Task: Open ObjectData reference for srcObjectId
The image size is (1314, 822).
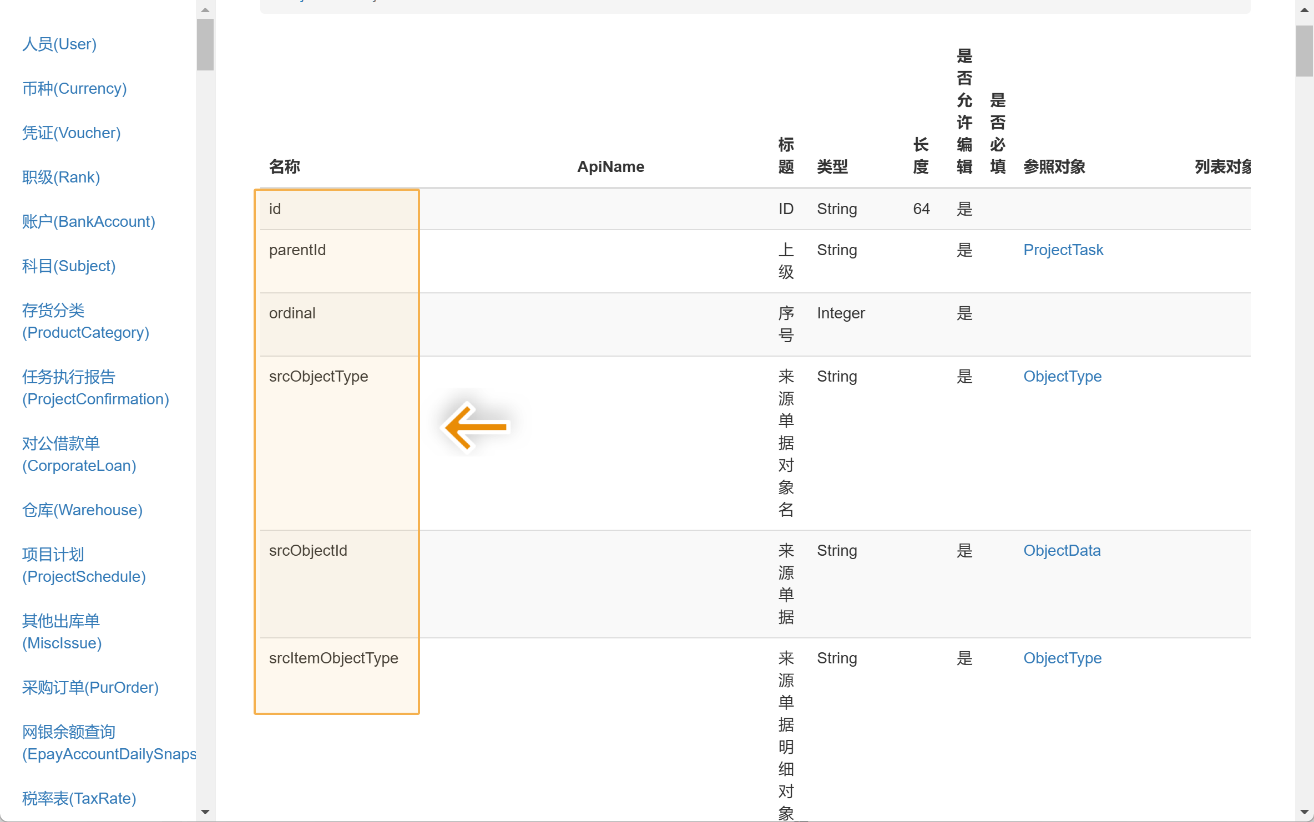Action: pos(1062,551)
